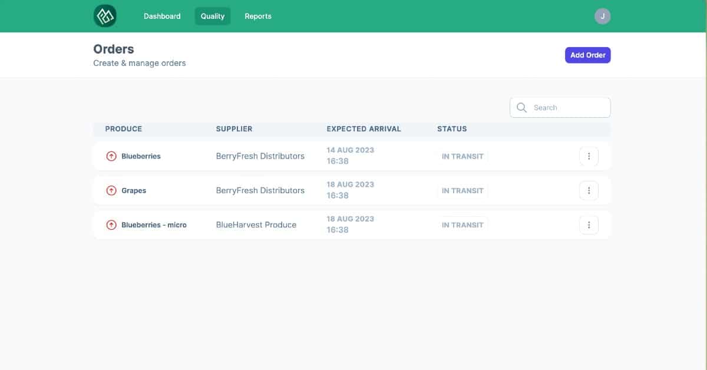Open the three-dot menu for Blueberries - micro

pos(589,224)
